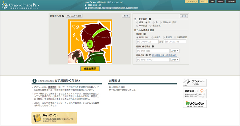Click the end date field 例）20150101
240x126 pixels.
coord(175,42)
